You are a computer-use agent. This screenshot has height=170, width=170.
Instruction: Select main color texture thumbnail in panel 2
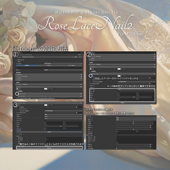pyautogui.click(x=91, y=69)
